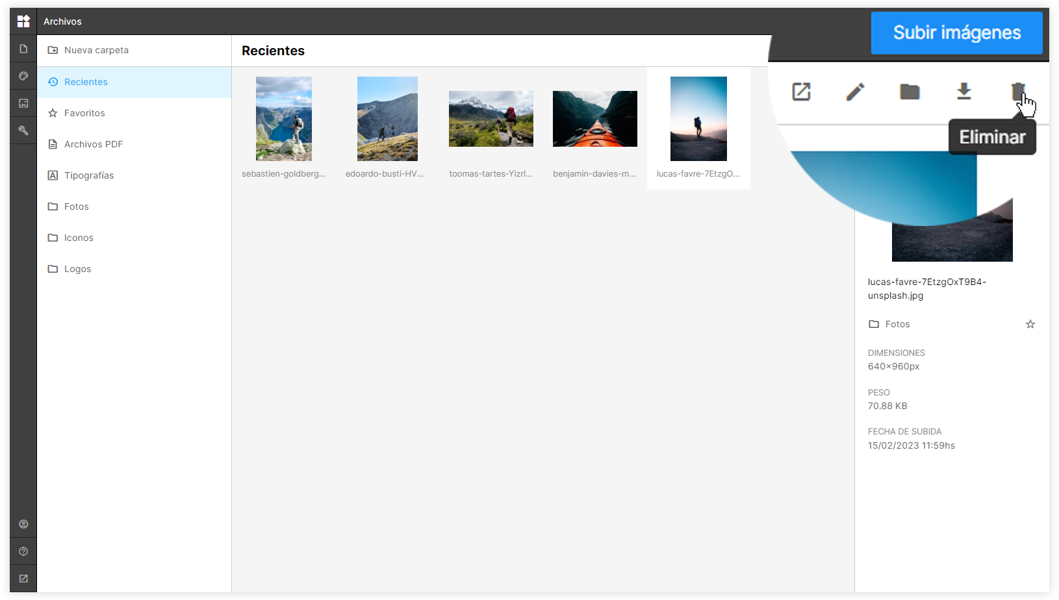This screenshot has width=1059, height=600.
Task: Open the Fotos folder in sidebar
Action: [x=134, y=206]
